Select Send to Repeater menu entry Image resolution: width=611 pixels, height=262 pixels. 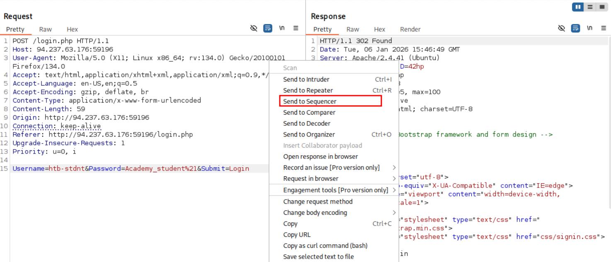308,90
